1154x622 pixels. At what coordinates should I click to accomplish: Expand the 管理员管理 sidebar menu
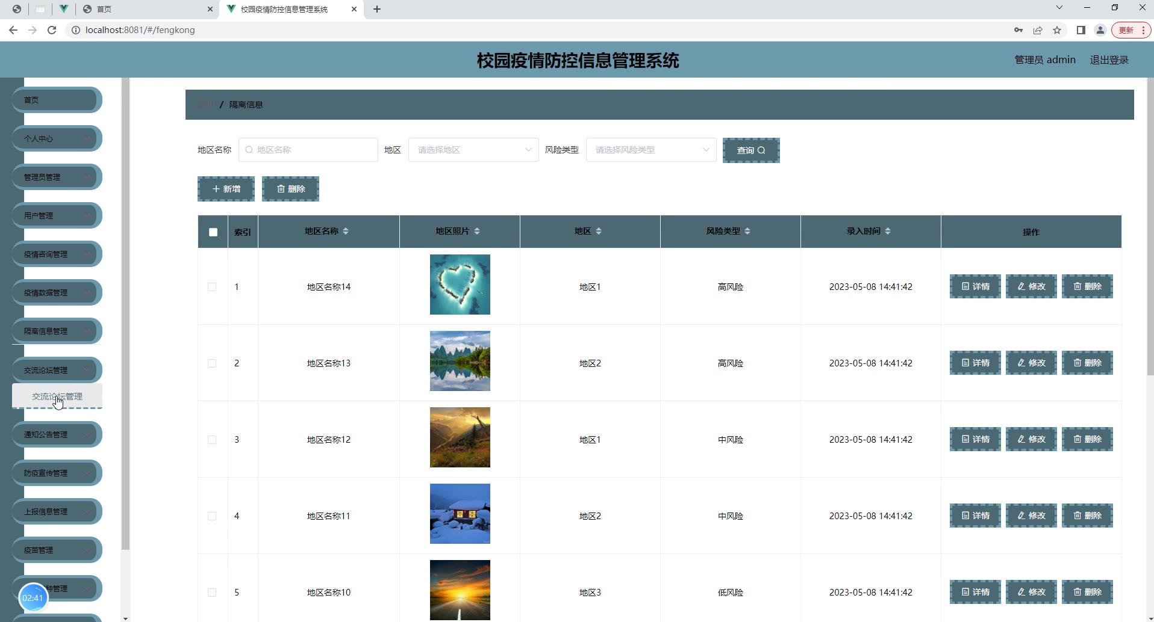pos(57,177)
